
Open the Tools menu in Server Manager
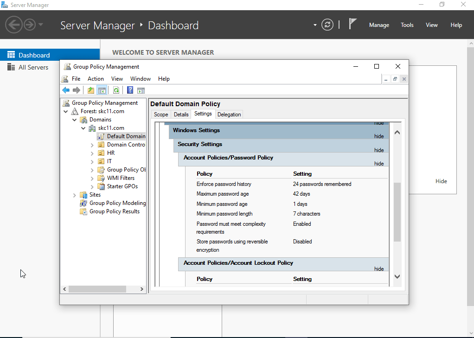tap(407, 25)
